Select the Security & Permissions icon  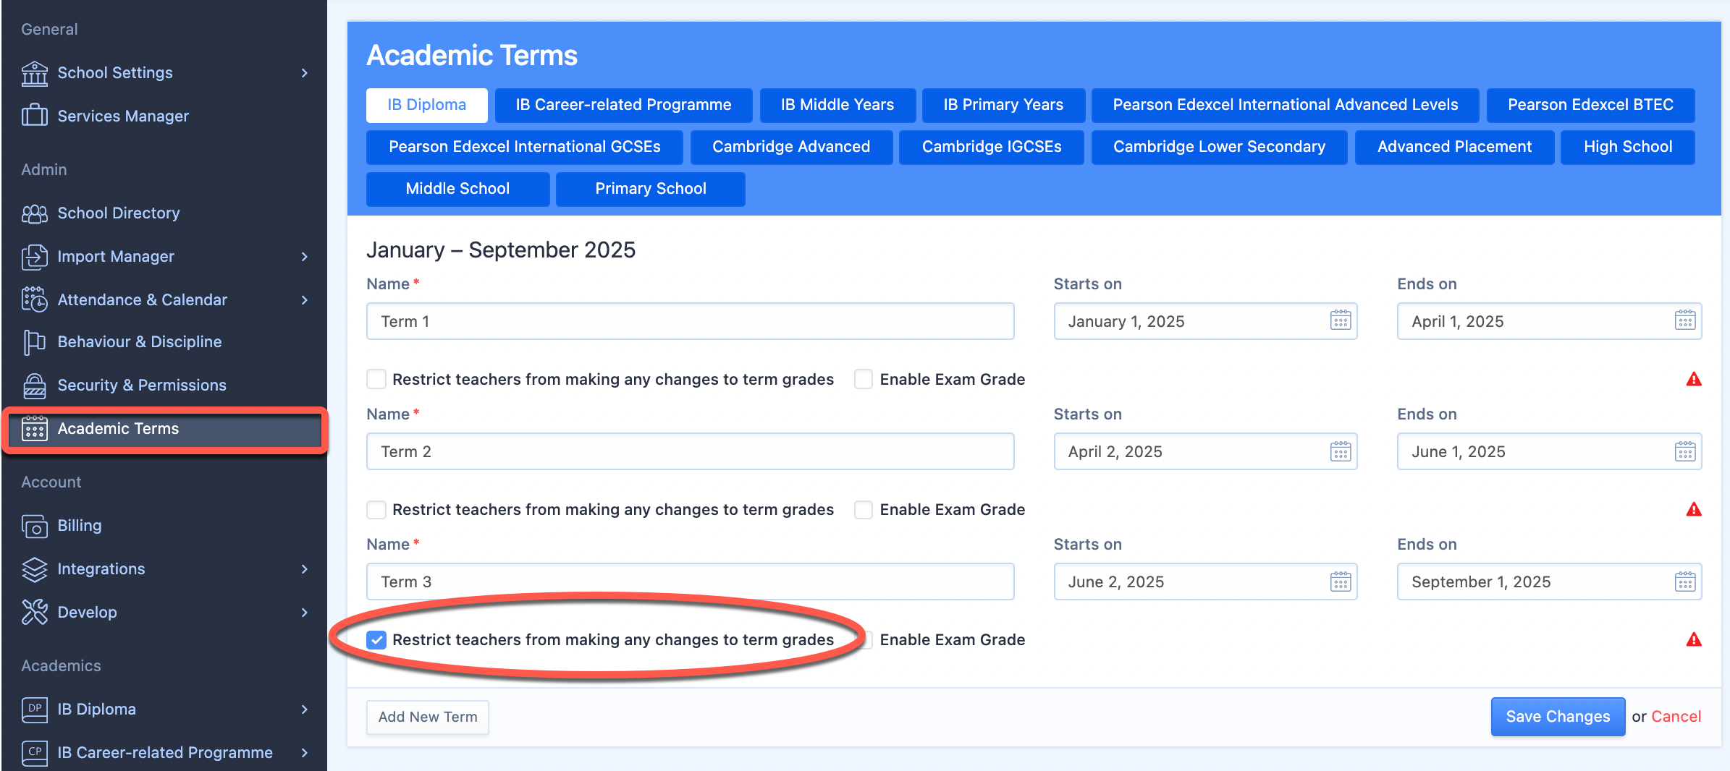pos(33,385)
